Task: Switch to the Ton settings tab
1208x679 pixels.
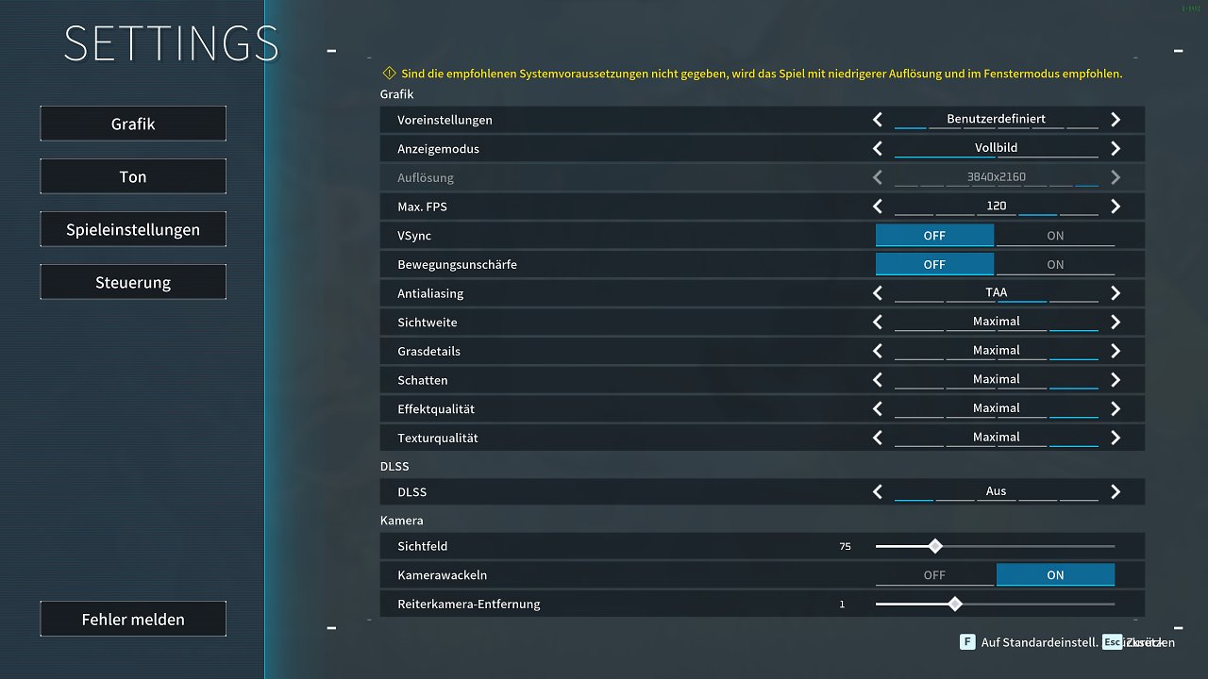Action: click(133, 176)
